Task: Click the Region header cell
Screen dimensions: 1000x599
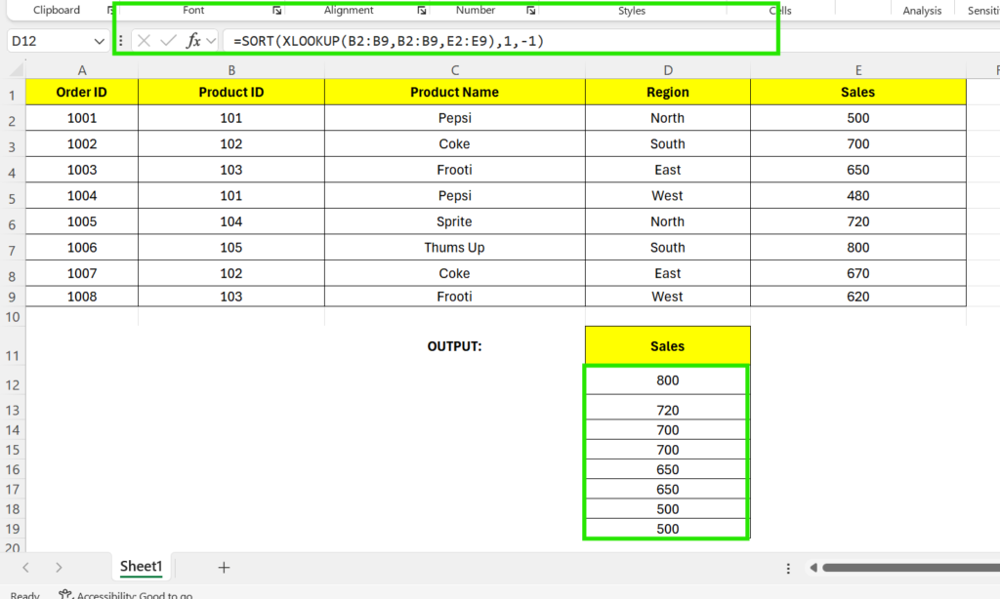Action: 668,92
